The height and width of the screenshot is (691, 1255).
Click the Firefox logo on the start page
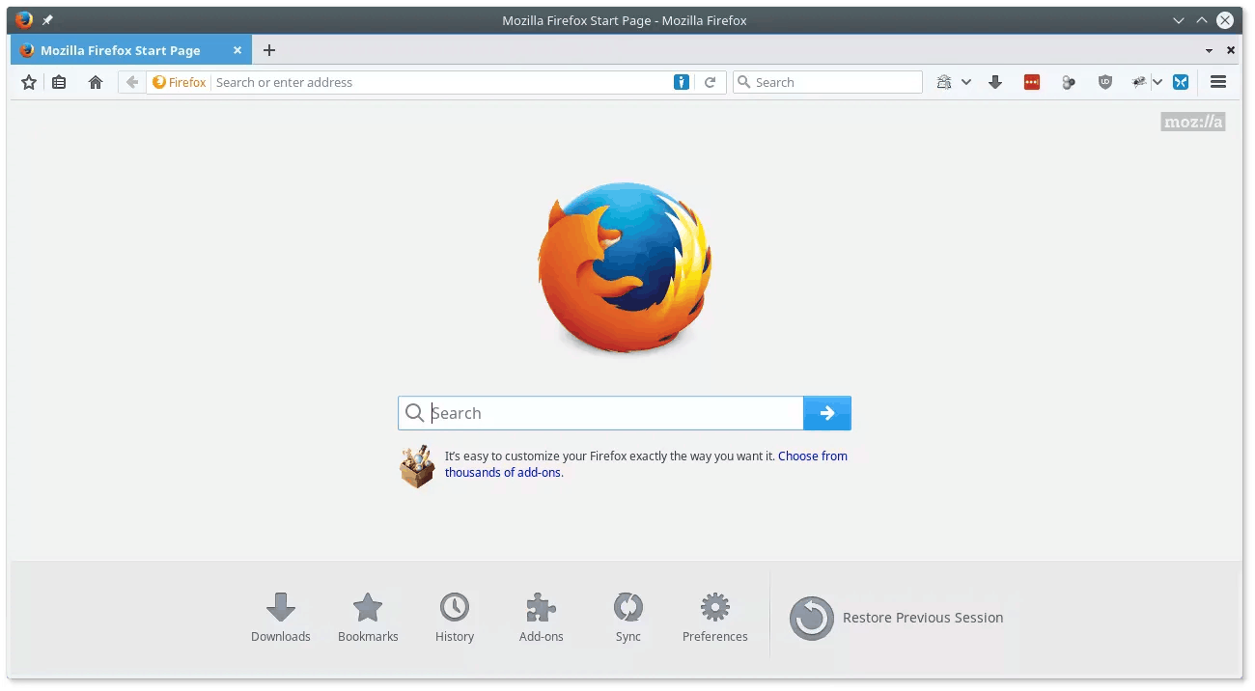pos(625,267)
